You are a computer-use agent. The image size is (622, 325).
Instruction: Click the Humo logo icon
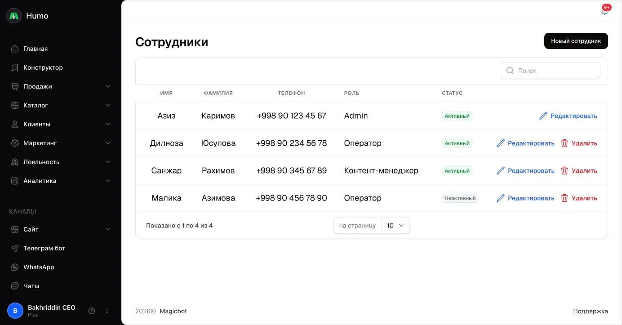tap(14, 16)
